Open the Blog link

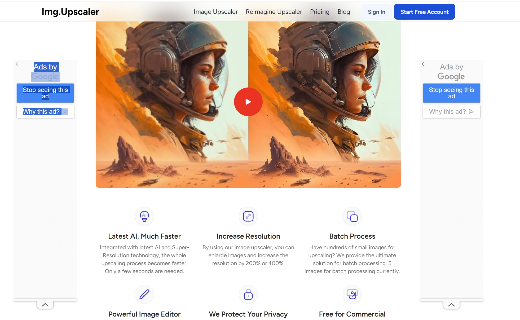pyautogui.click(x=343, y=12)
